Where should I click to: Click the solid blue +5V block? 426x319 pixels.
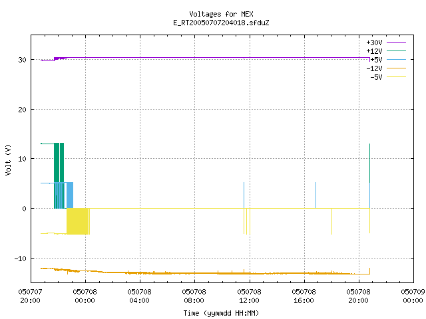coord(70,195)
